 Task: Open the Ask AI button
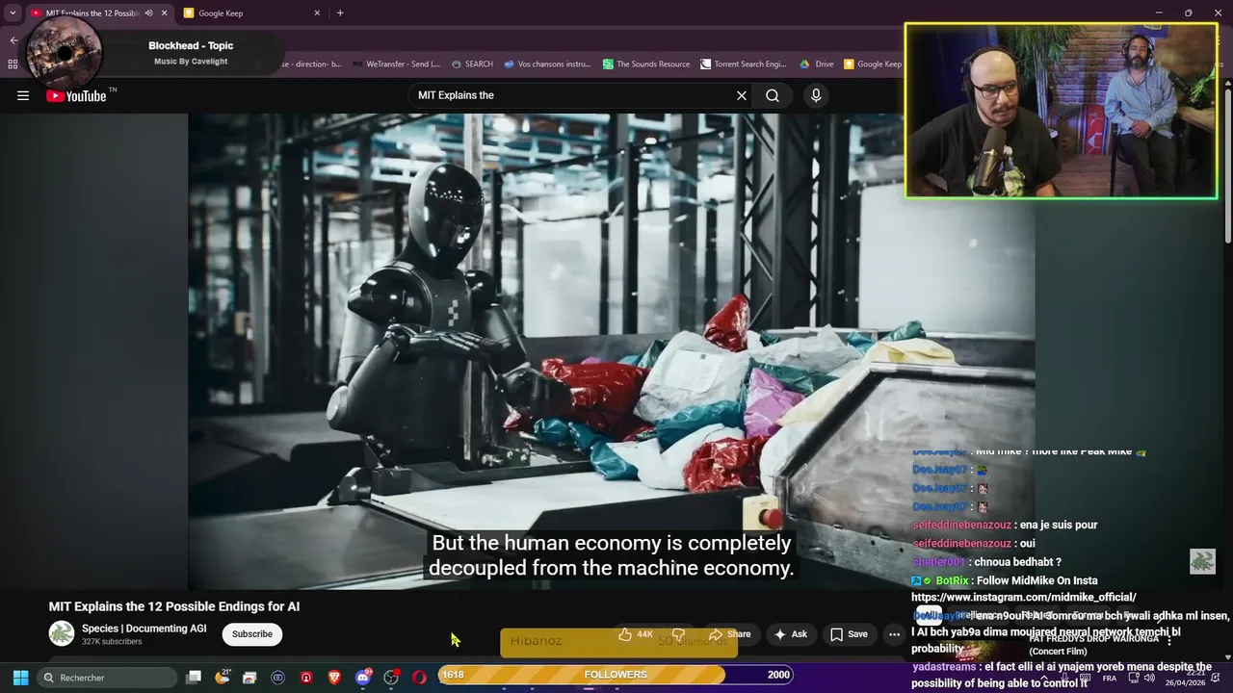tap(790, 634)
